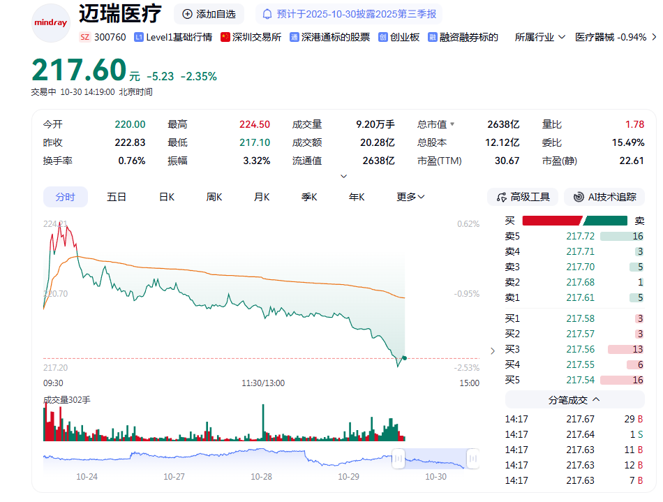Switch to 年K chart tab
Viewport: 663px width, 502px height.
pos(357,197)
